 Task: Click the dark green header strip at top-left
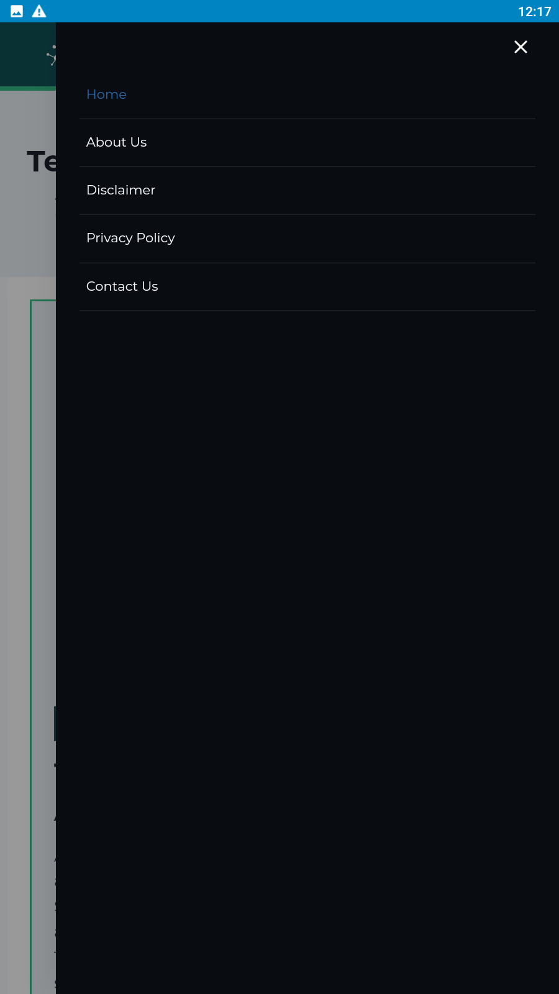pyautogui.click(x=28, y=55)
